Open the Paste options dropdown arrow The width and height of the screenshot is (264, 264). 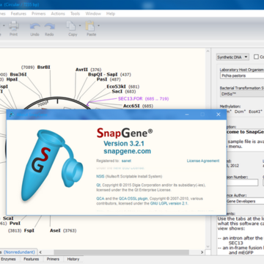tap(98, 26)
